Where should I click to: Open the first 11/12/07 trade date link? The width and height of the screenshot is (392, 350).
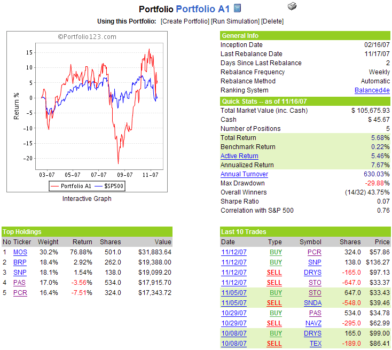pyautogui.click(x=234, y=252)
